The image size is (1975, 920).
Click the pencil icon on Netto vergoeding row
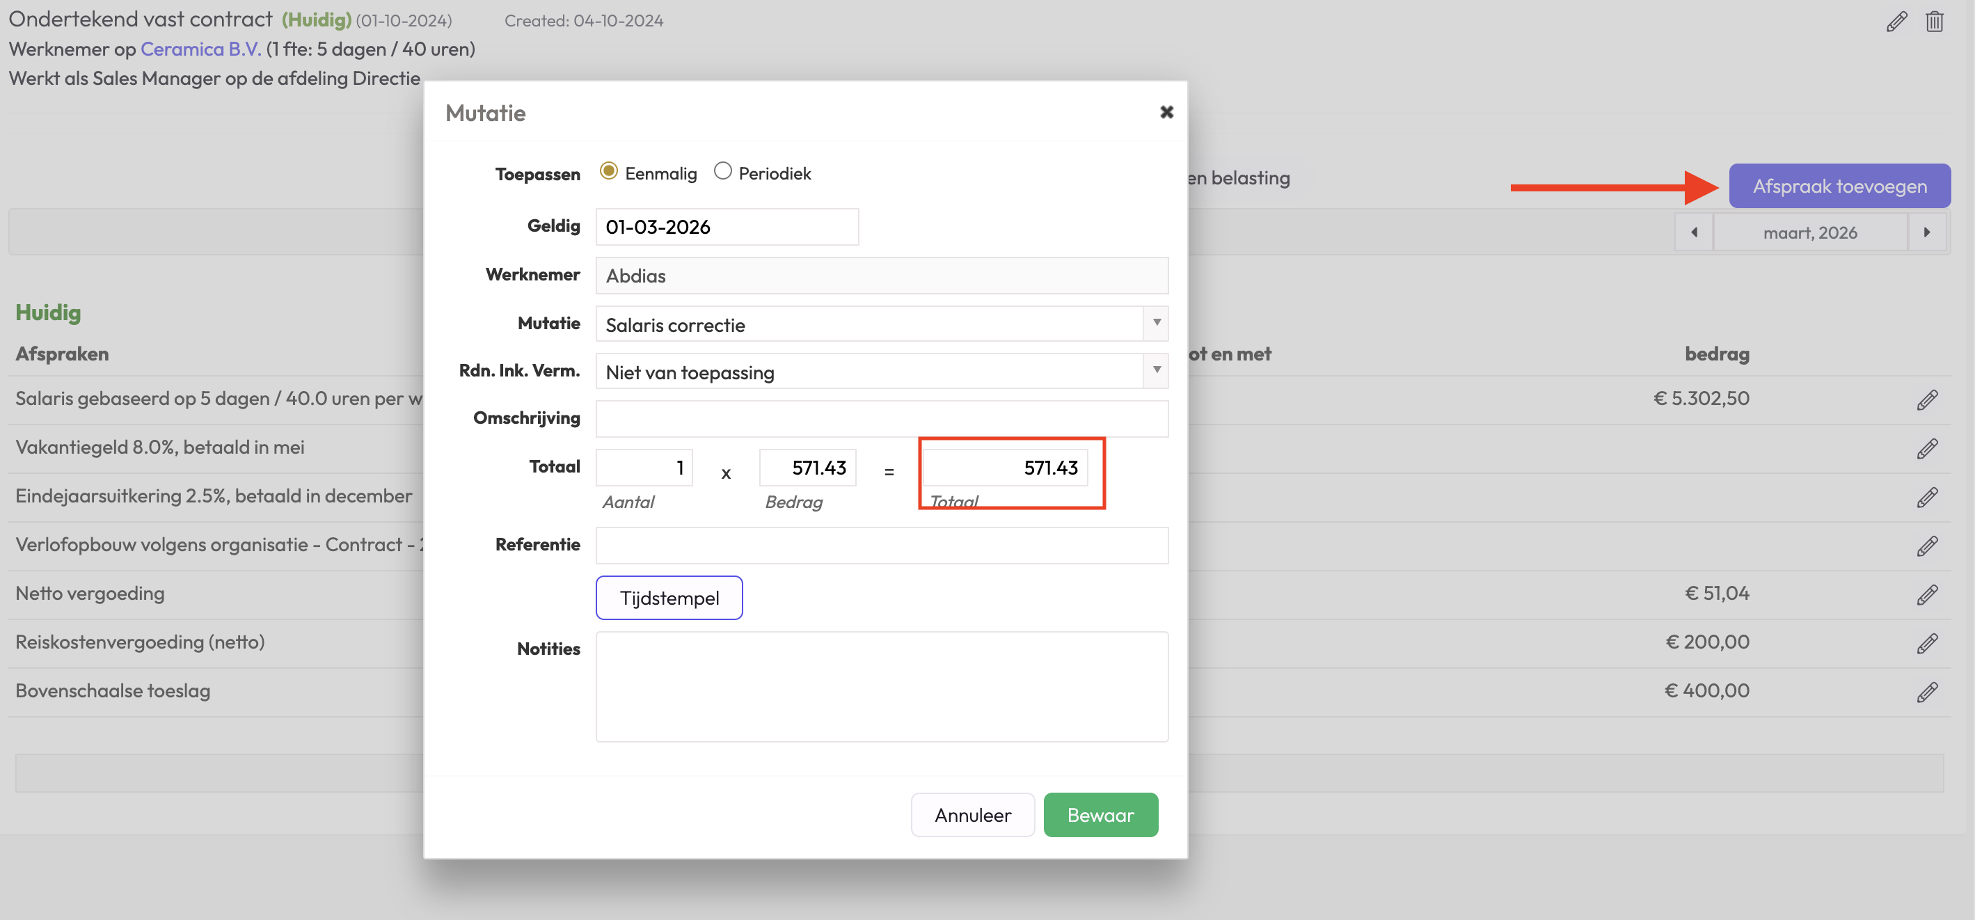coord(1927,594)
